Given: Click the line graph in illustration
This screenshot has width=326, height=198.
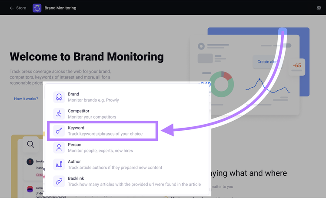Looking at the screenshot, I should click(x=268, y=86).
